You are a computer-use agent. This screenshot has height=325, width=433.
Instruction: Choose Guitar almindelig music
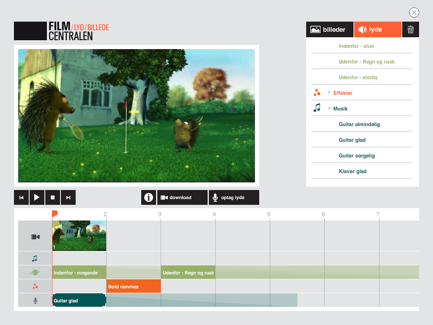click(x=359, y=124)
